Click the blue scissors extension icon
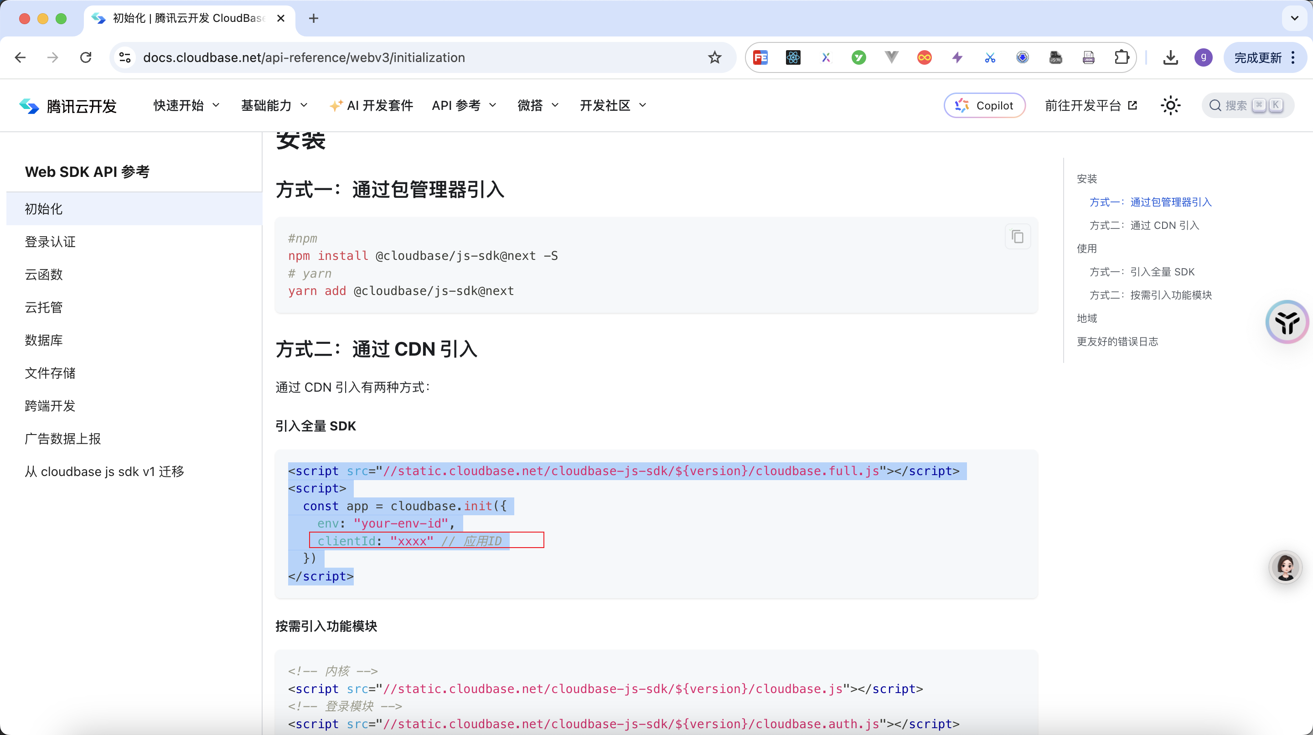Image resolution: width=1313 pixels, height=735 pixels. 990,57
